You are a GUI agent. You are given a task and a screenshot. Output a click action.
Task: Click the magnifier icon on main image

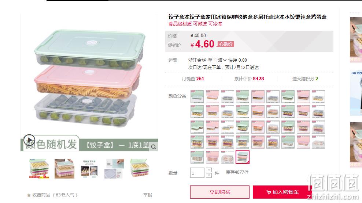point(154,147)
